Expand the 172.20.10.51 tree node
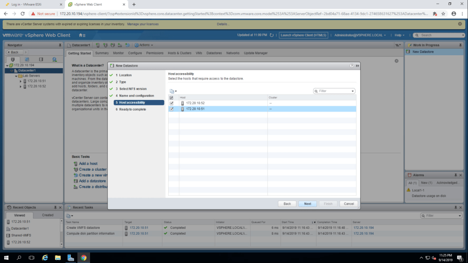 (x=20, y=81)
